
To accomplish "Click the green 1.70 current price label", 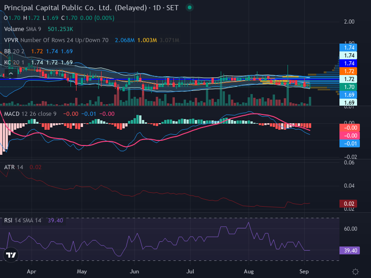I will 348,87.
